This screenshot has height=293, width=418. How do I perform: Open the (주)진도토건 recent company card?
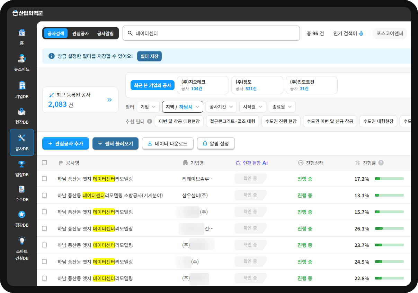click(312, 85)
